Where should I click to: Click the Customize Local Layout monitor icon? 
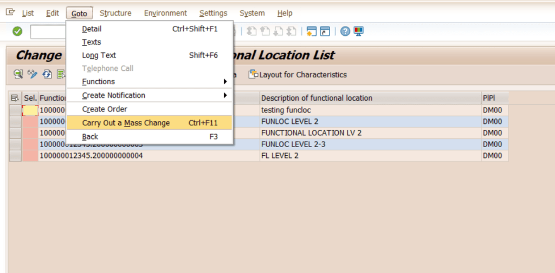click(358, 31)
